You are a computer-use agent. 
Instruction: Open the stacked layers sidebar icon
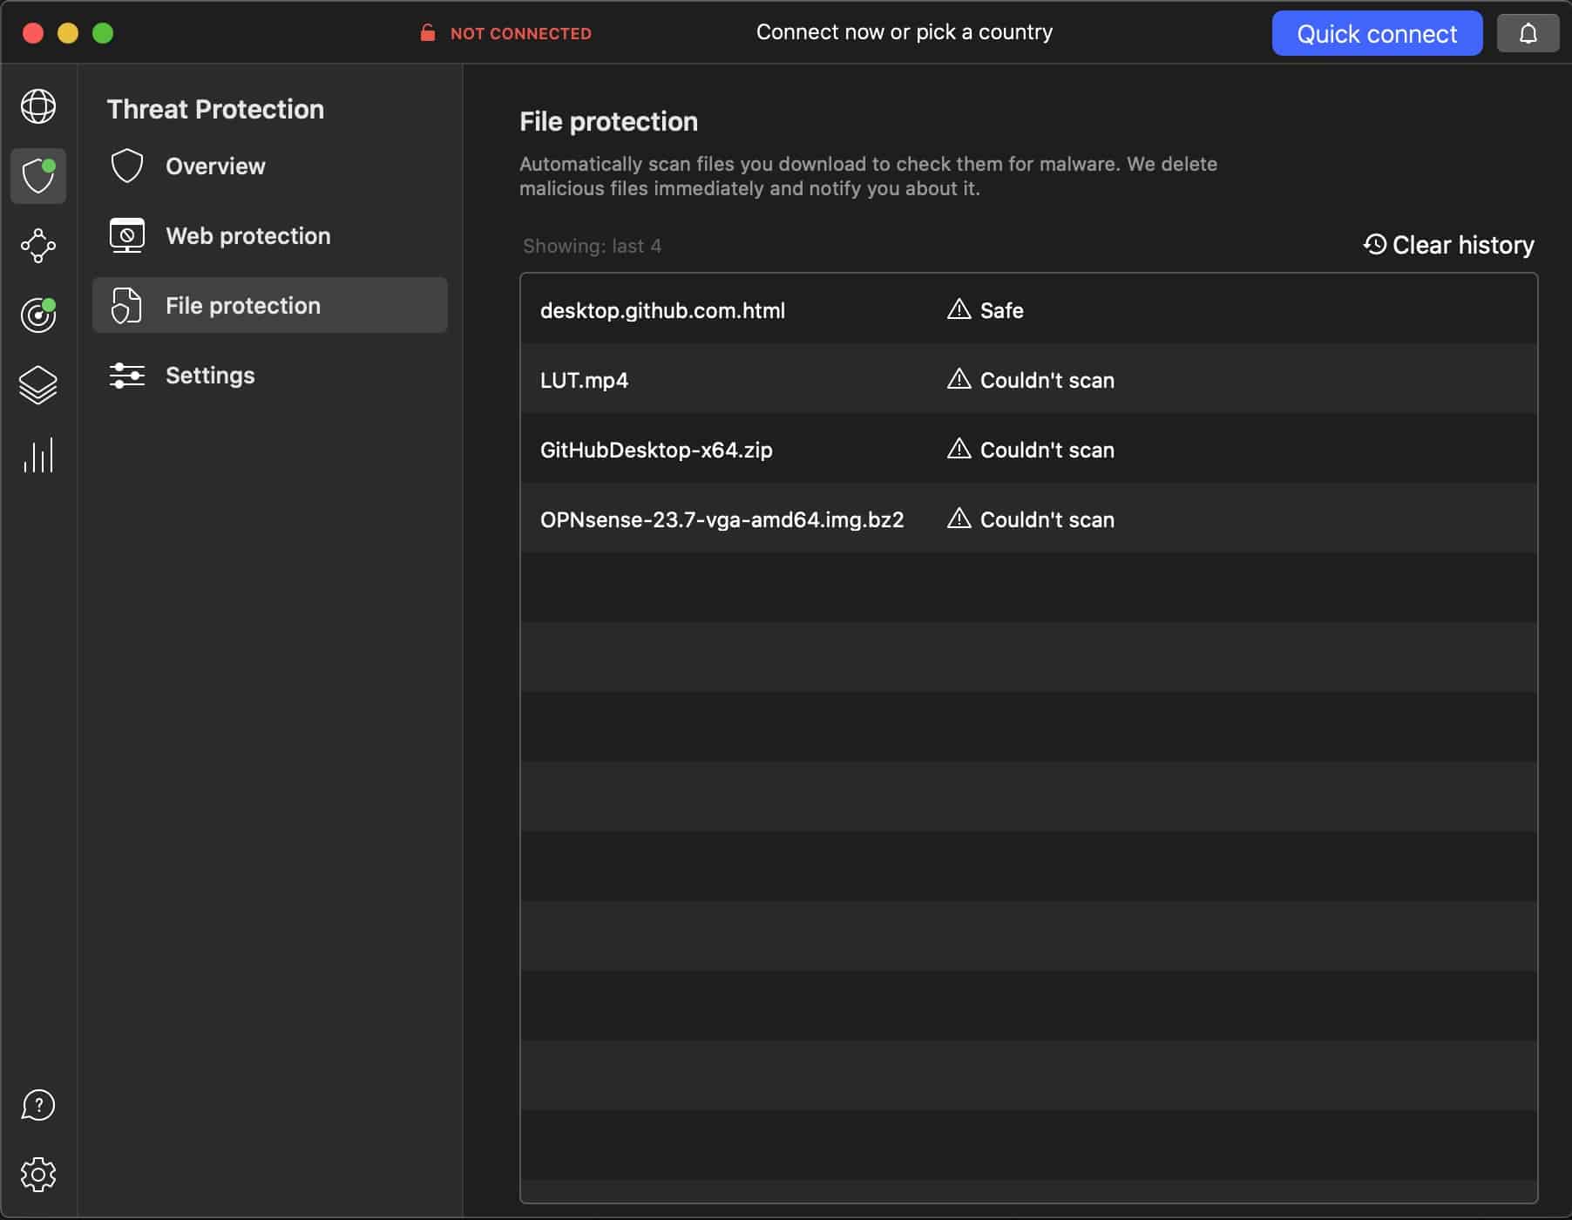pyautogui.click(x=38, y=385)
